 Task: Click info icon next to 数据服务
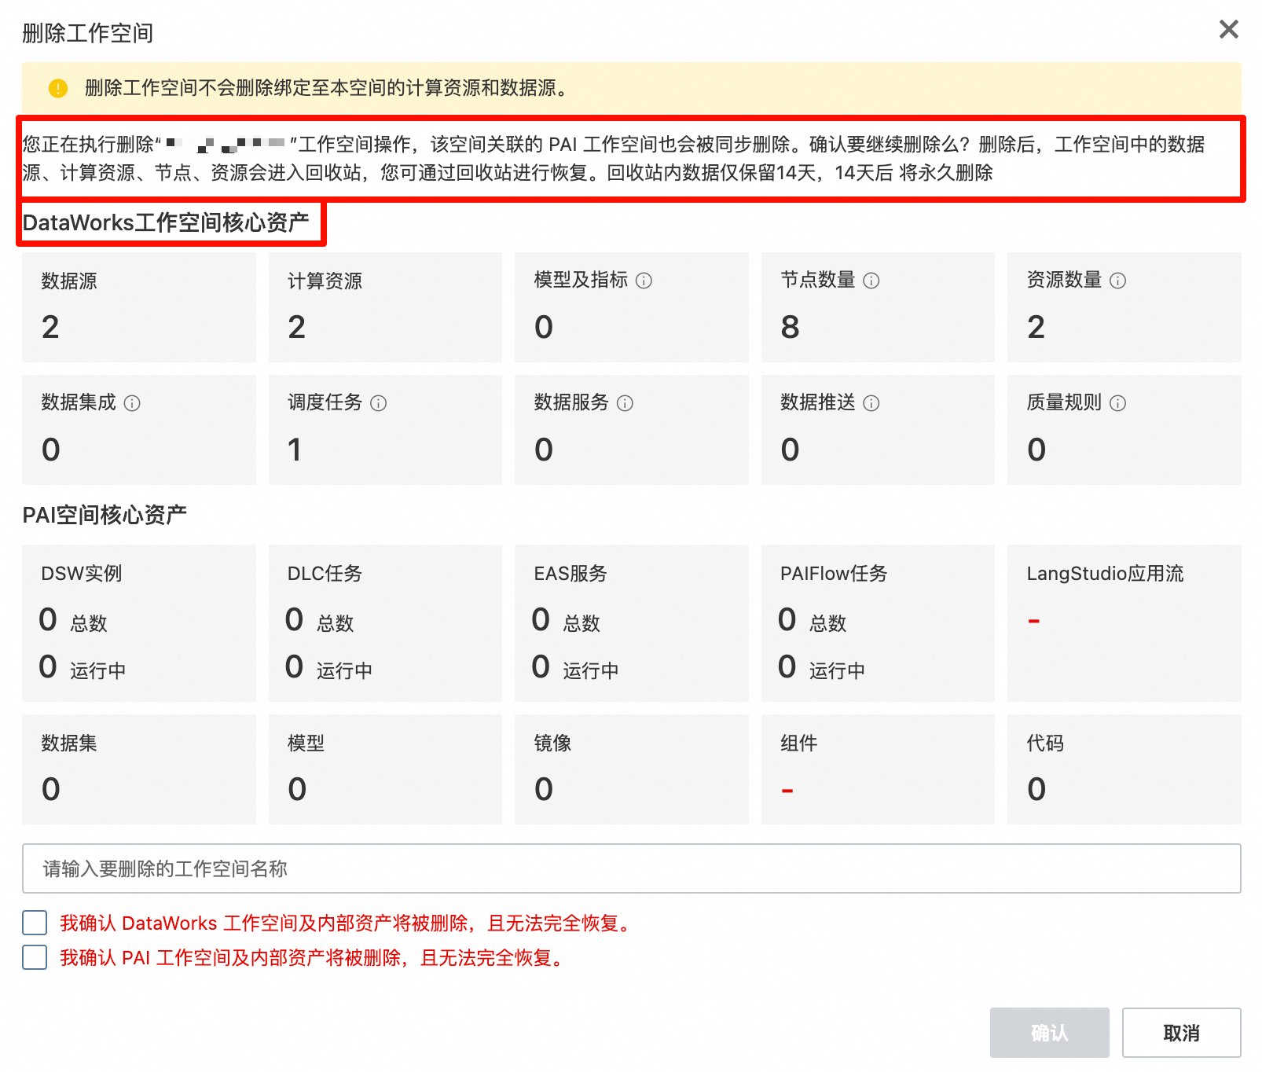click(x=625, y=403)
